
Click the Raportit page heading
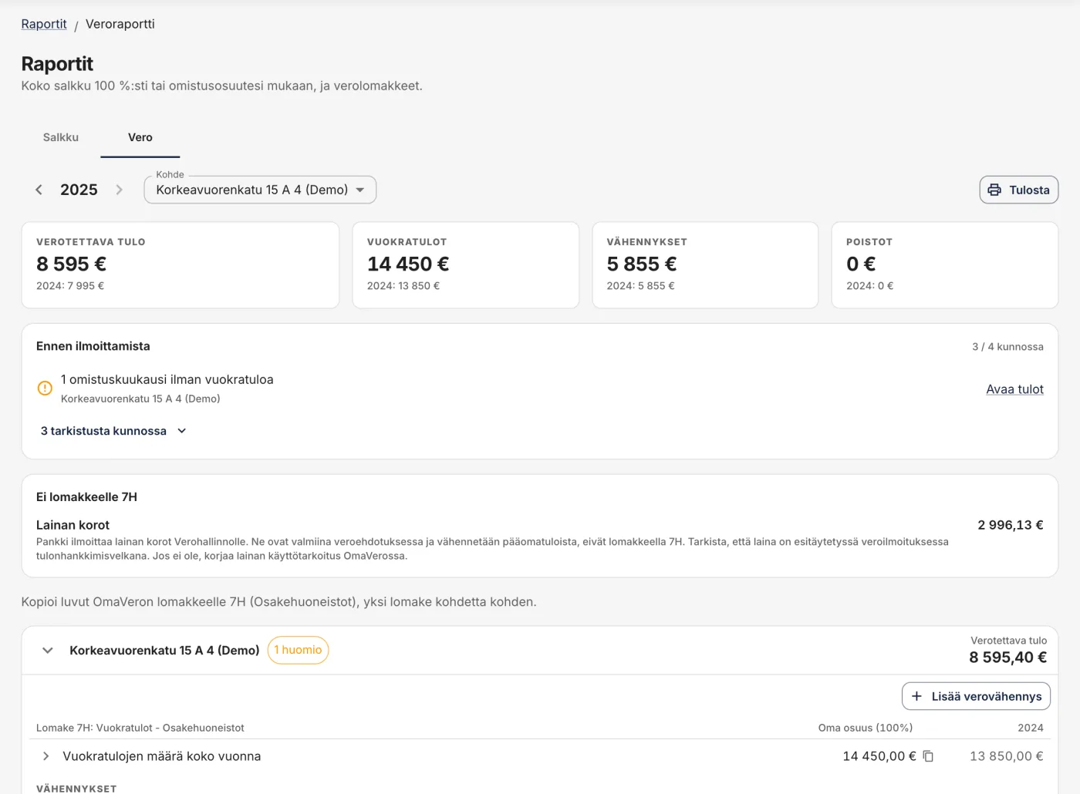click(x=57, y=63)
